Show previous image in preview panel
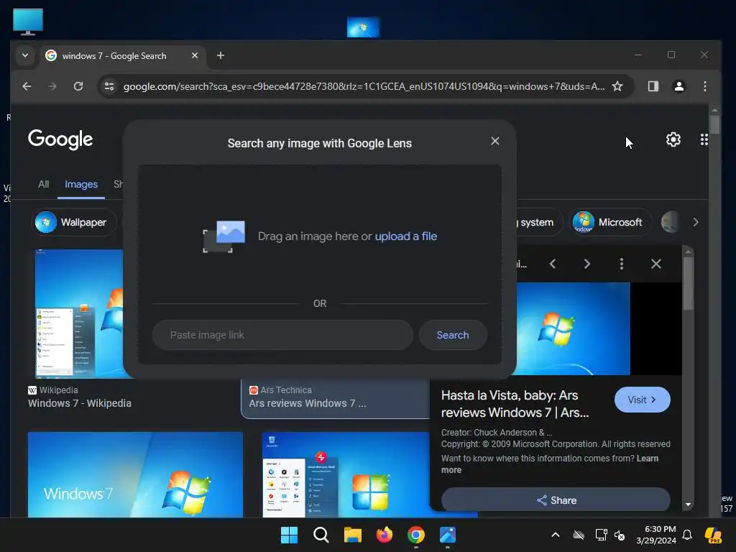The height and width of the screenshot is (552, 736). click(553, 264)
